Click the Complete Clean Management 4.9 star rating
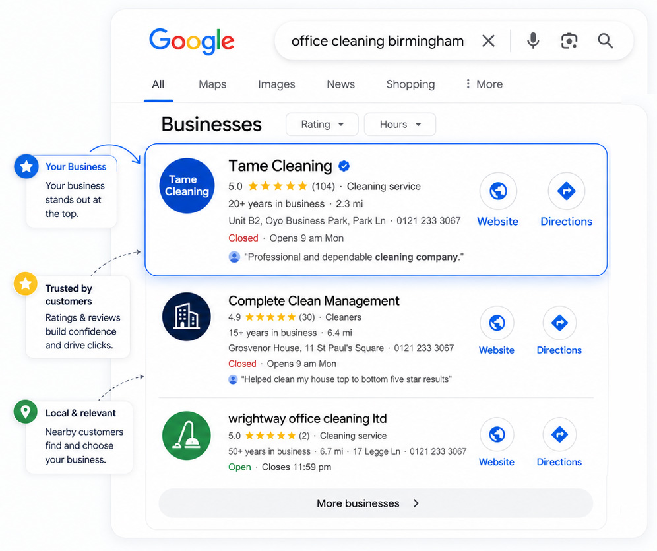 [x=270, y=317]
